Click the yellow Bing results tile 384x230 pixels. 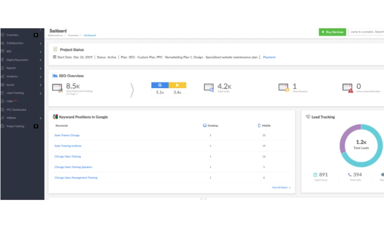coord(177,85)
